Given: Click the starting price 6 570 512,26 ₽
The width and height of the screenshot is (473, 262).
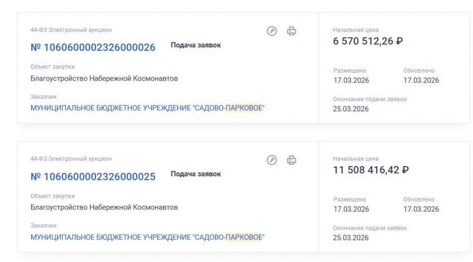Looking at the screenshot, I should tap(368, 41).
